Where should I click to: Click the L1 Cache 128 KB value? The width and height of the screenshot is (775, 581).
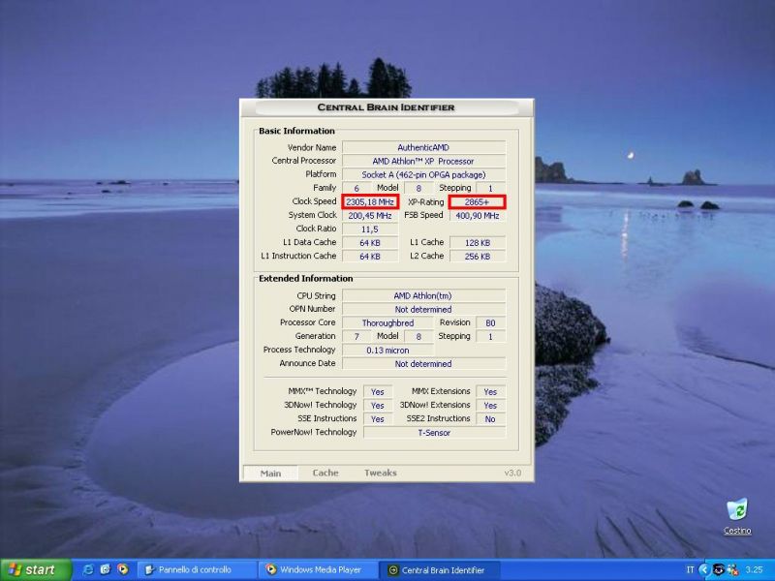[477, 243]
